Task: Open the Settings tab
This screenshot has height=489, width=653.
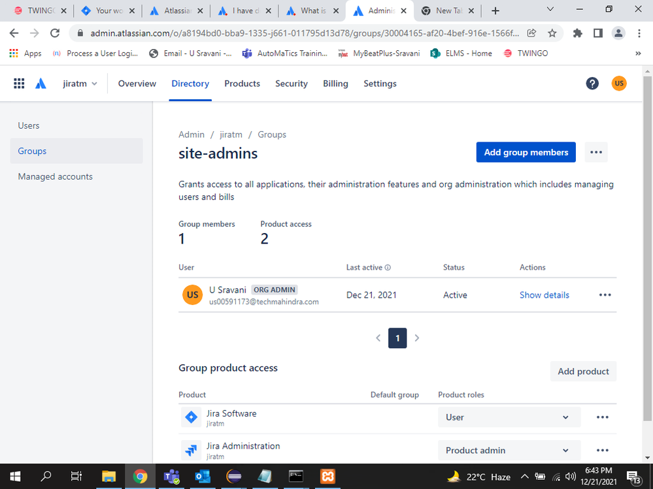Action: coord(380,84)
